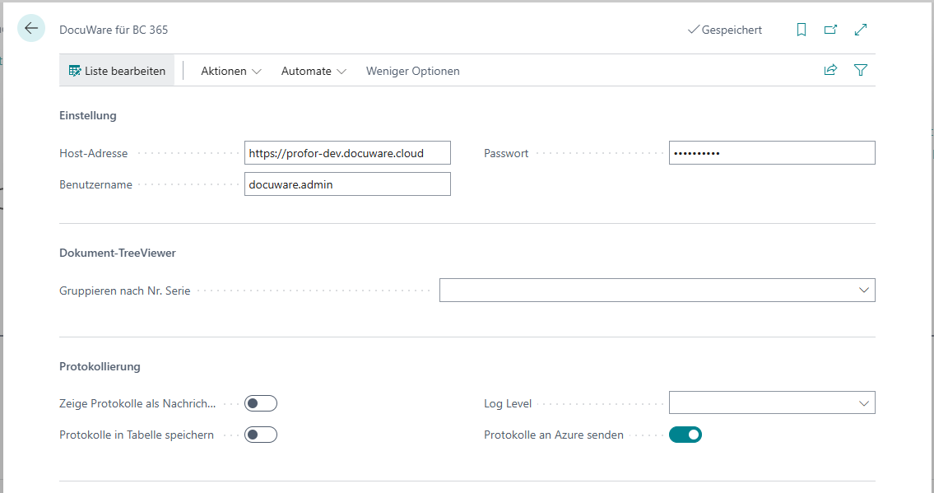
Task: Click the Passwort field
Action: point(772,153)
